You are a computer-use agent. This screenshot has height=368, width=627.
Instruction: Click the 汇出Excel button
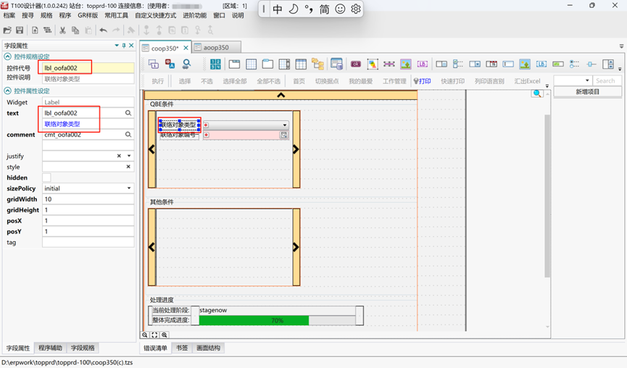[x=527, y=81]
